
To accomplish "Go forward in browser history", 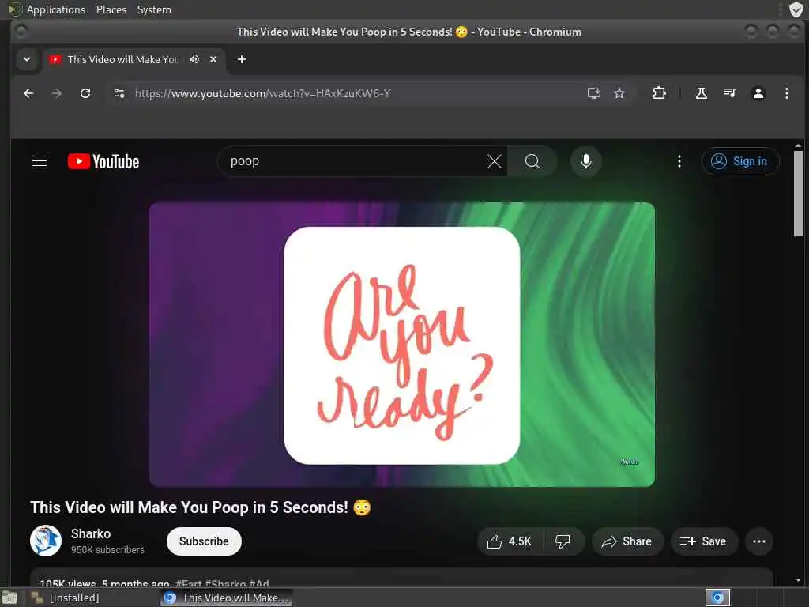I will point(57,93).
